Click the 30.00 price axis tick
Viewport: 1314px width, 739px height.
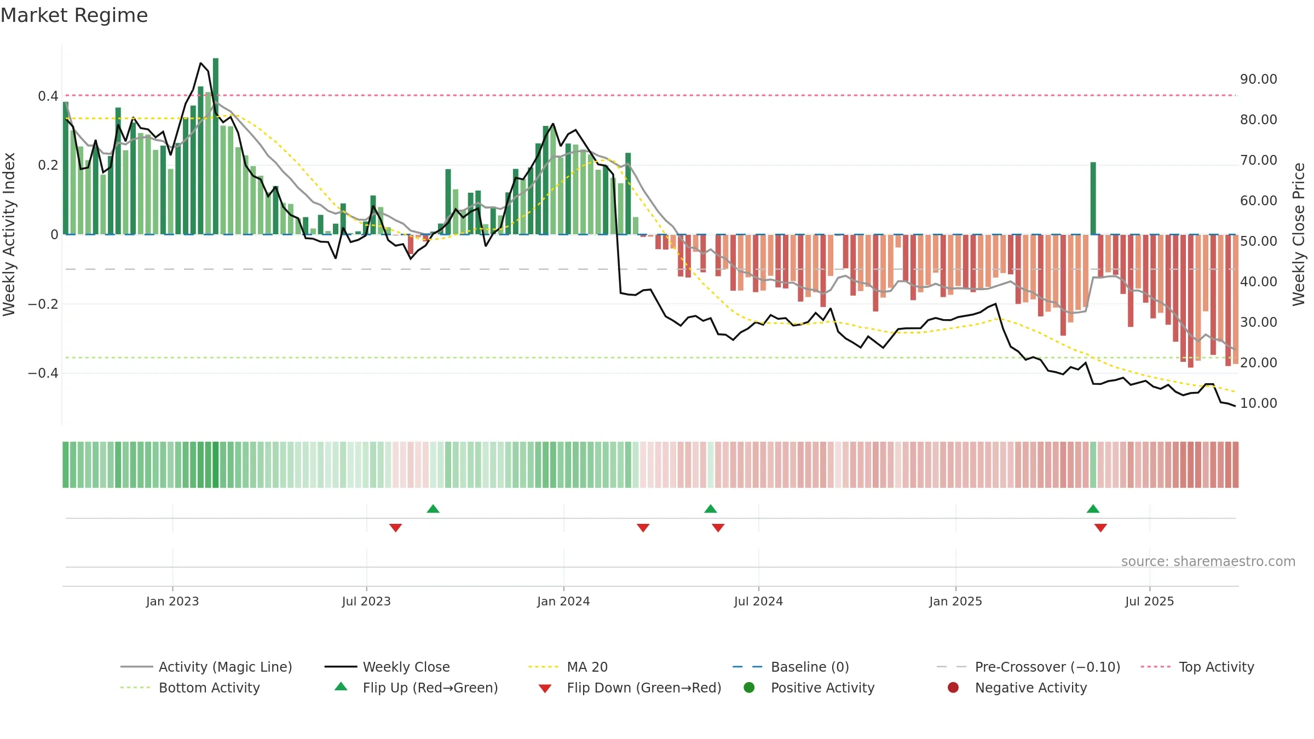pyautogui.click(x=1259, y=322)
